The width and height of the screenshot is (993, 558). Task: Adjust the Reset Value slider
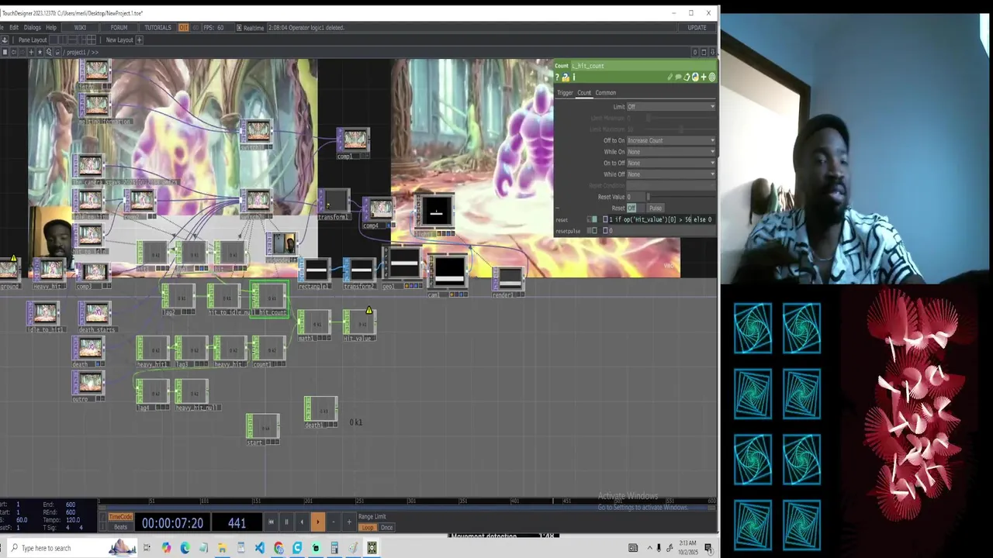(x=680, y=197)
